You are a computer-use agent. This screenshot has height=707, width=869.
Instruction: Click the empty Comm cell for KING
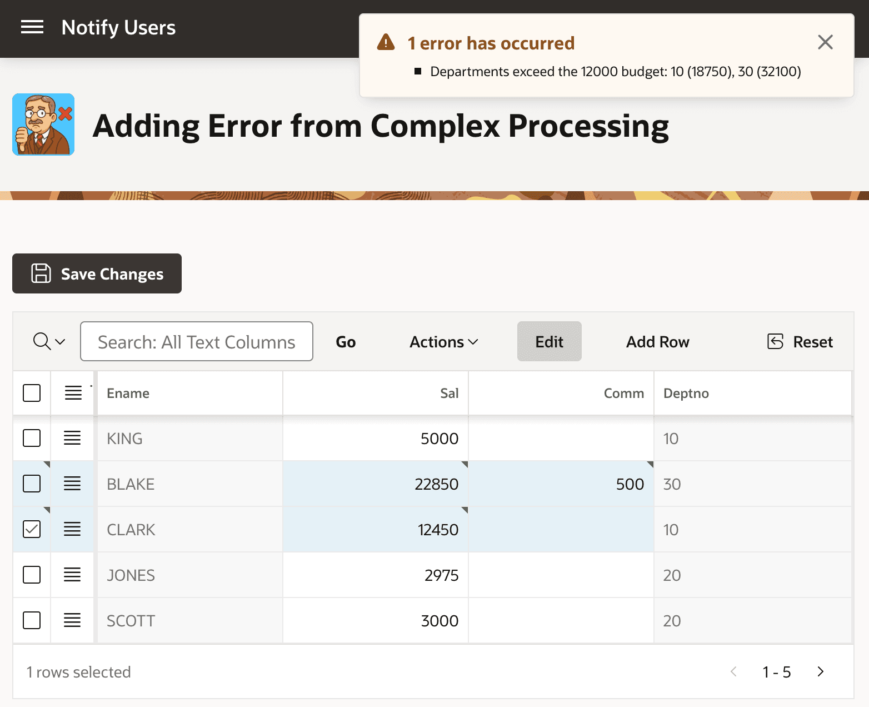pyautogui.click(x=561, y=439)
